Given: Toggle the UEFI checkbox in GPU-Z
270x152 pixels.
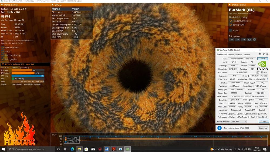Looking at the screenshot, I should tap(262, 72).
